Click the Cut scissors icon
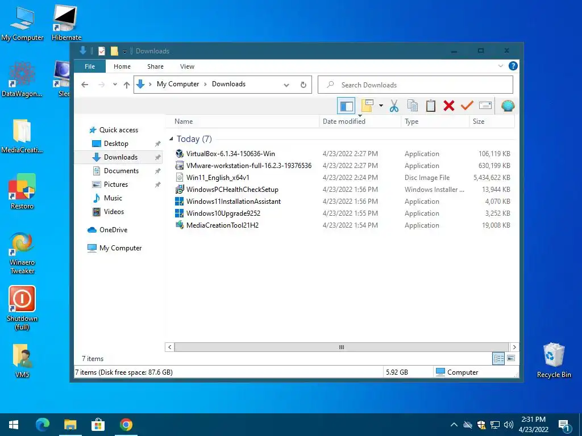Viewport: 582px width, 436px height. 394,106
